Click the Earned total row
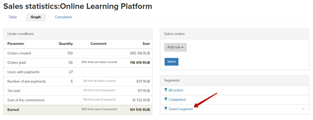 point(78,110)
